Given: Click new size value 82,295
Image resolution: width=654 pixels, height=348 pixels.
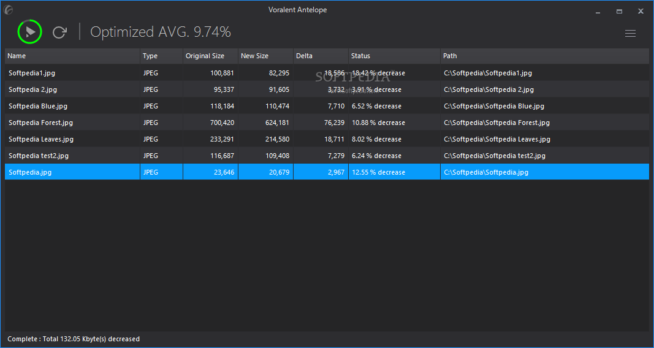Looking at the screenshot, I should click(279, 73).
